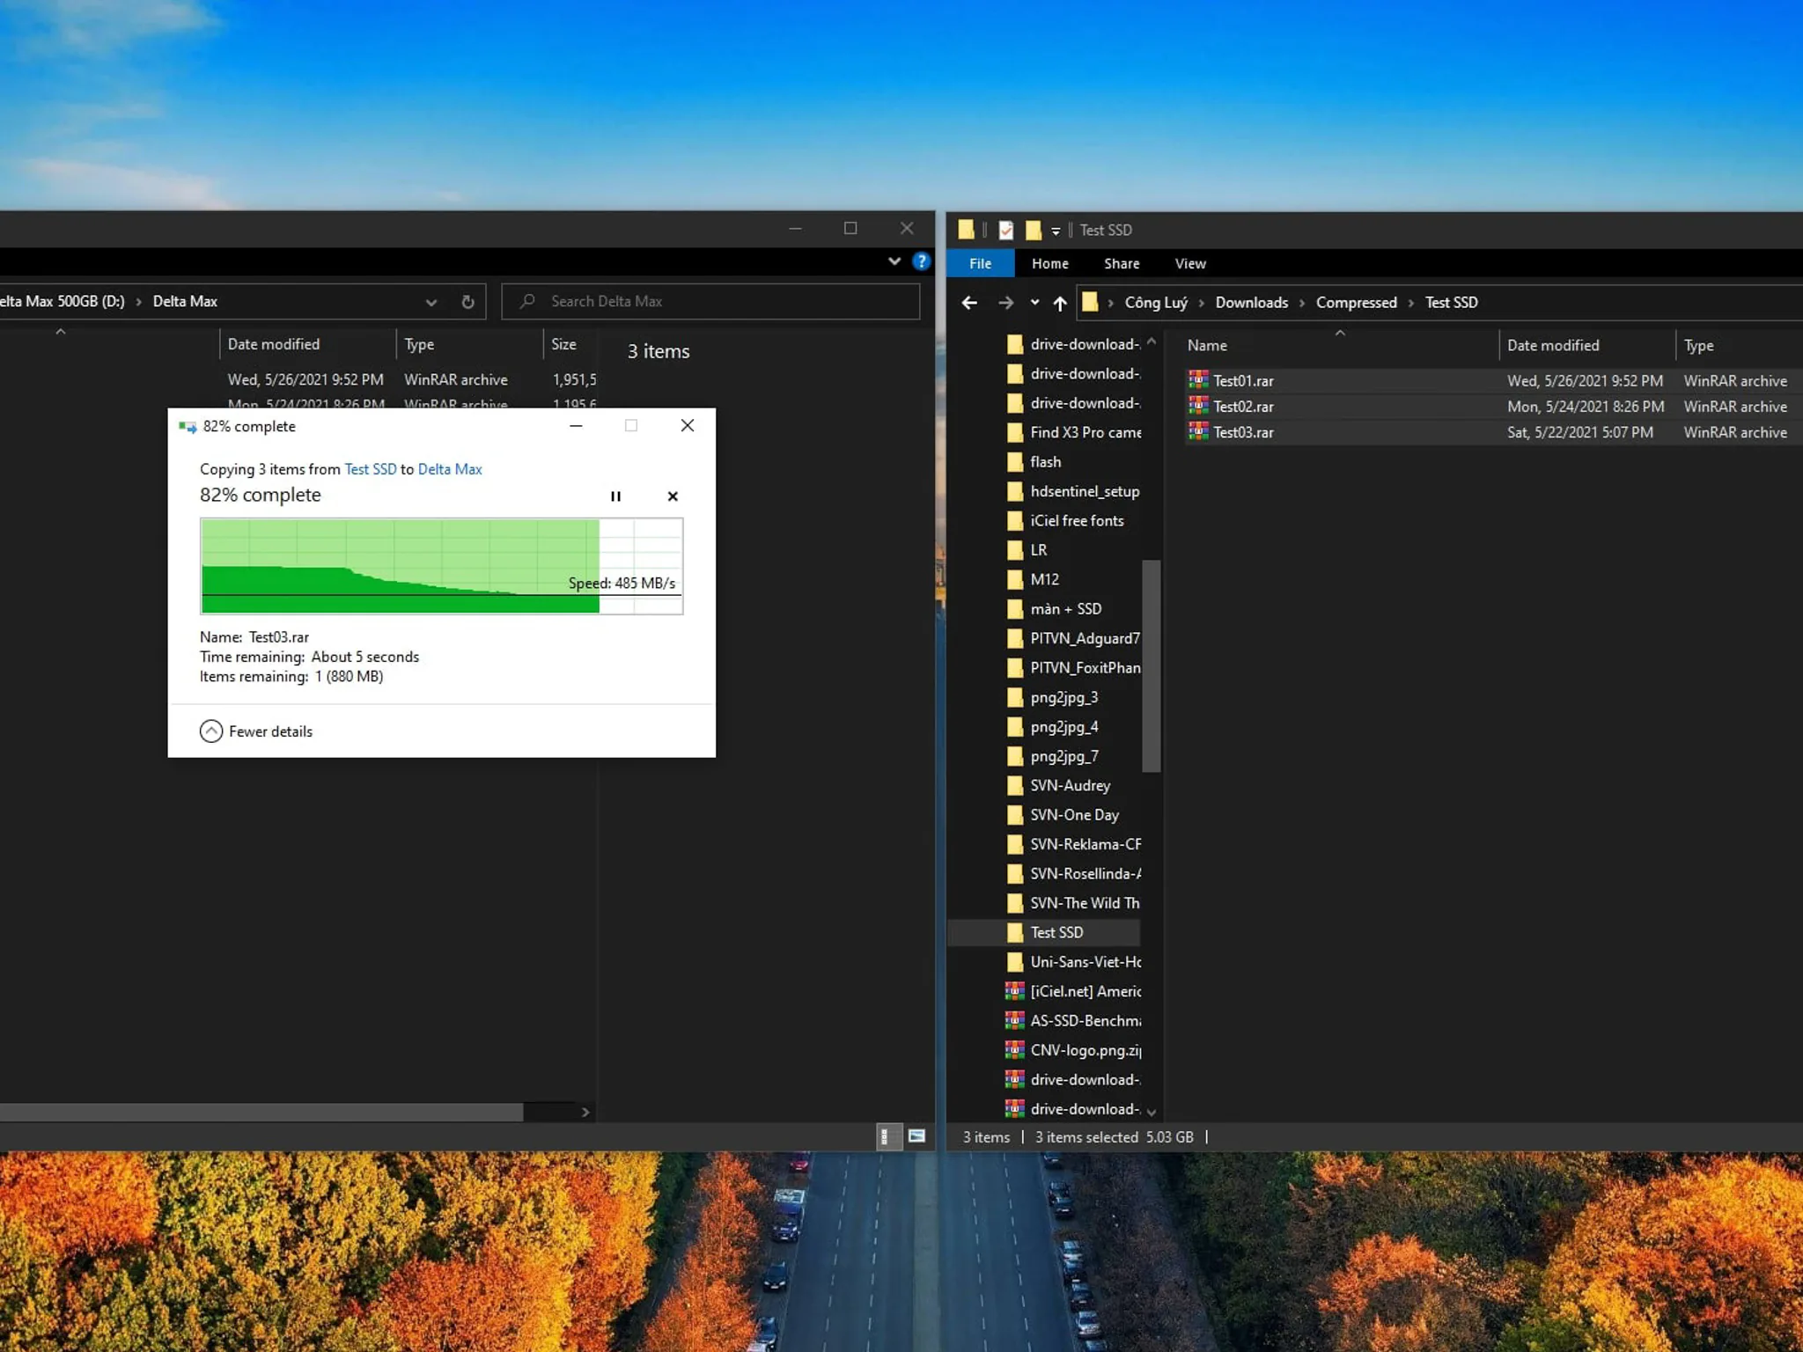Image resolution: width=1803 pixels, height=1352 pixels.
Task: Open recent locations dropdown arrow
Action: tap(1034, 303)
